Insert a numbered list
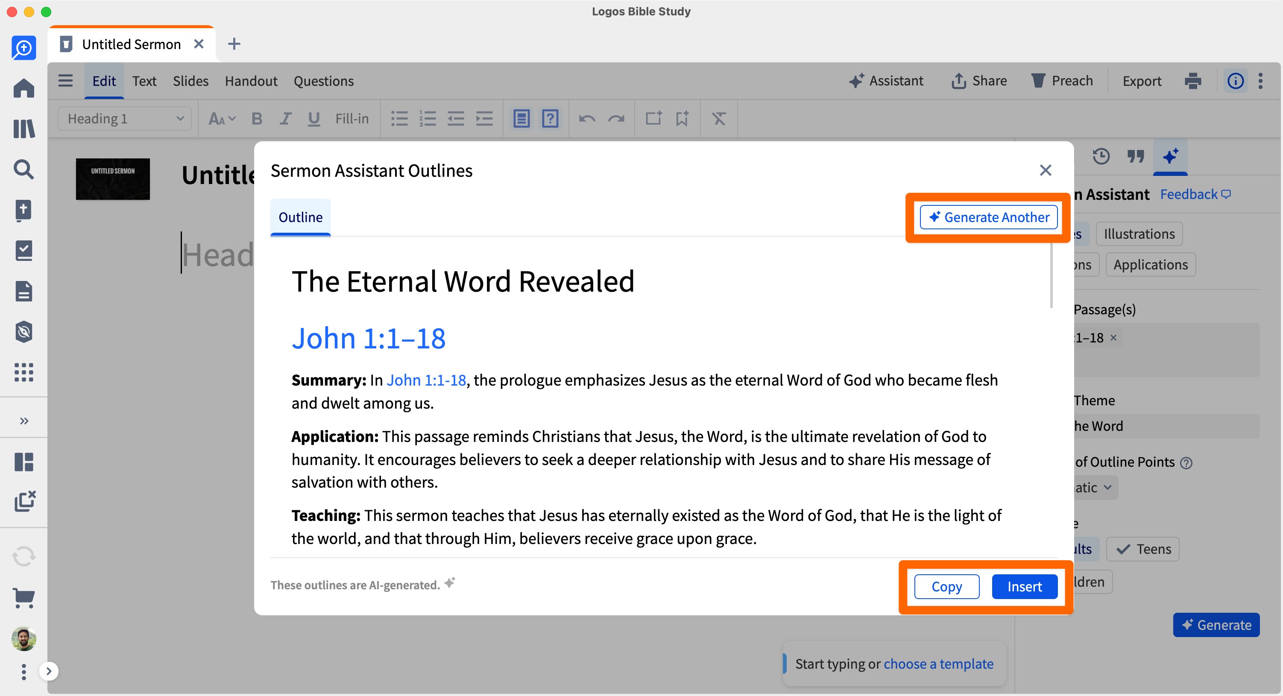 click(x=428, y=118)
